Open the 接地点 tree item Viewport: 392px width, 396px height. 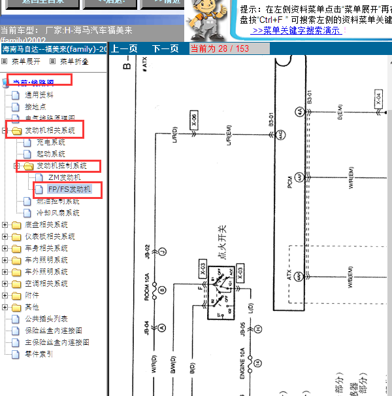tap(35, 107)
